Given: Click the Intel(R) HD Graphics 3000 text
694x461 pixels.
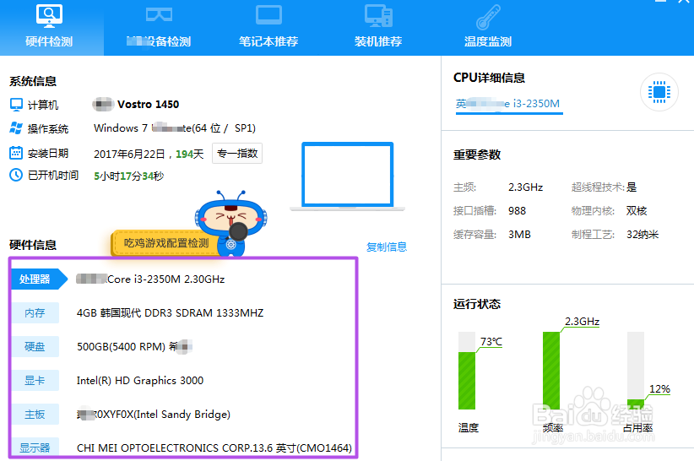Looking at the screenshot, I should click(140, 381).
